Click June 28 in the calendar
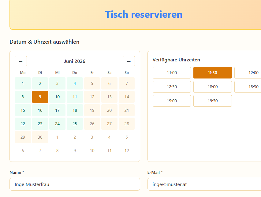Viewport: 261px width, 197px height. point(127,124)
